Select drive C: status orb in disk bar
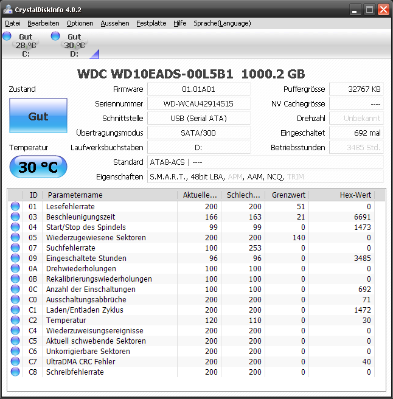 point(7,36)
